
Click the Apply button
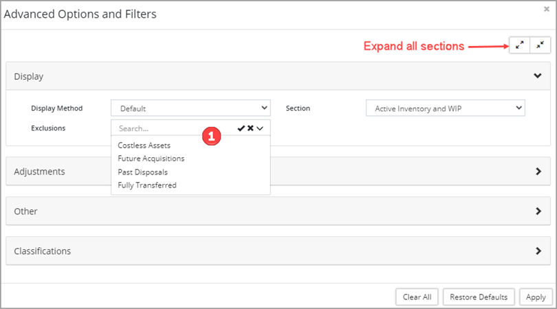click(536, 297)
